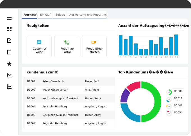Open the Customer Voice tile

39,46
